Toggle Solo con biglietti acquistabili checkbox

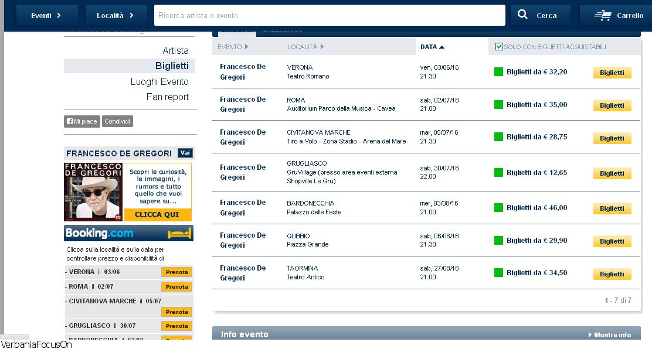click(499, 47)
